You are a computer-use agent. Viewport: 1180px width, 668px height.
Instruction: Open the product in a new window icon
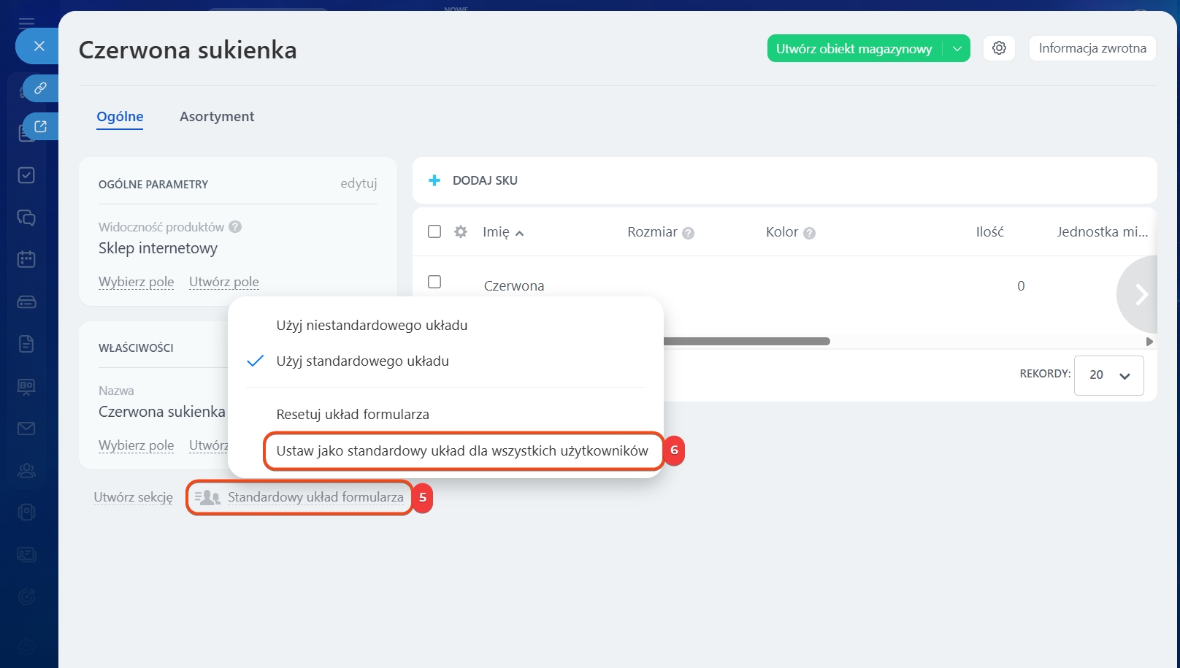click(x=40, y=126)
